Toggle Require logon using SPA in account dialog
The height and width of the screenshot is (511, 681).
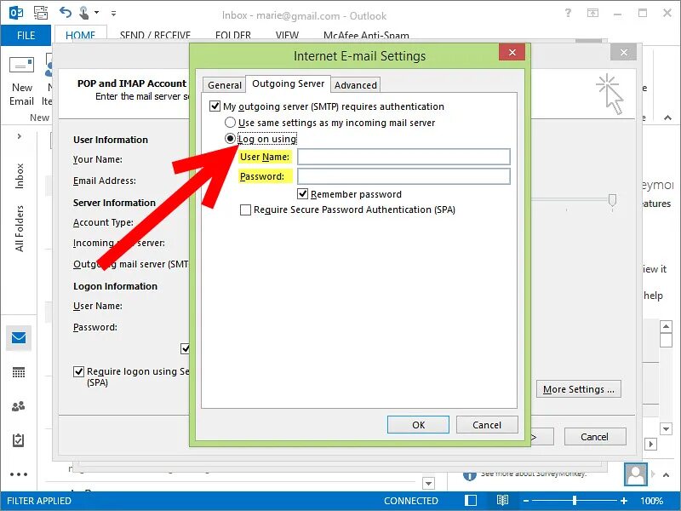click(78, 371)
